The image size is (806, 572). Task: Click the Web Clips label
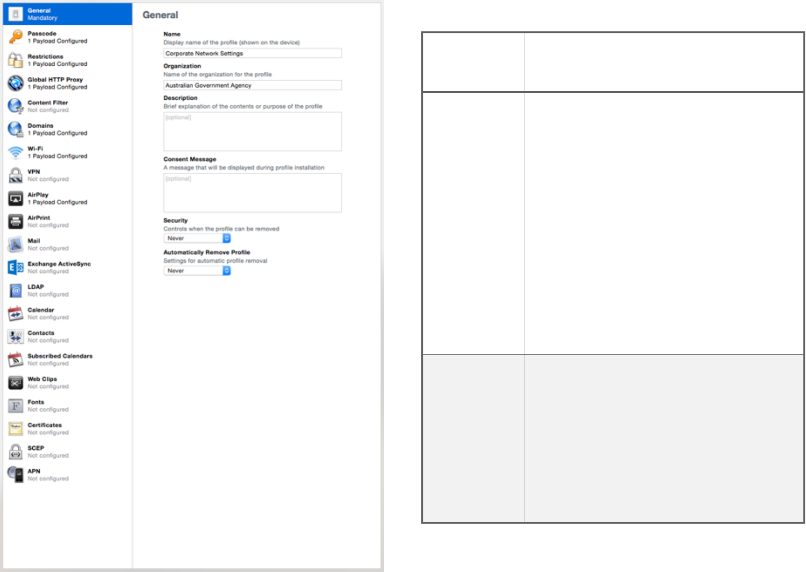point(42,379)
